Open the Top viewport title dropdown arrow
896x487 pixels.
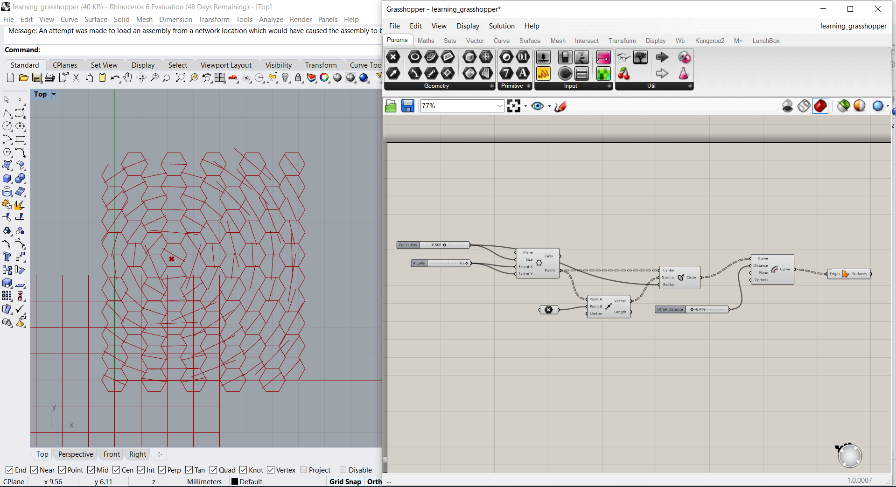click(x=54, y=94)
